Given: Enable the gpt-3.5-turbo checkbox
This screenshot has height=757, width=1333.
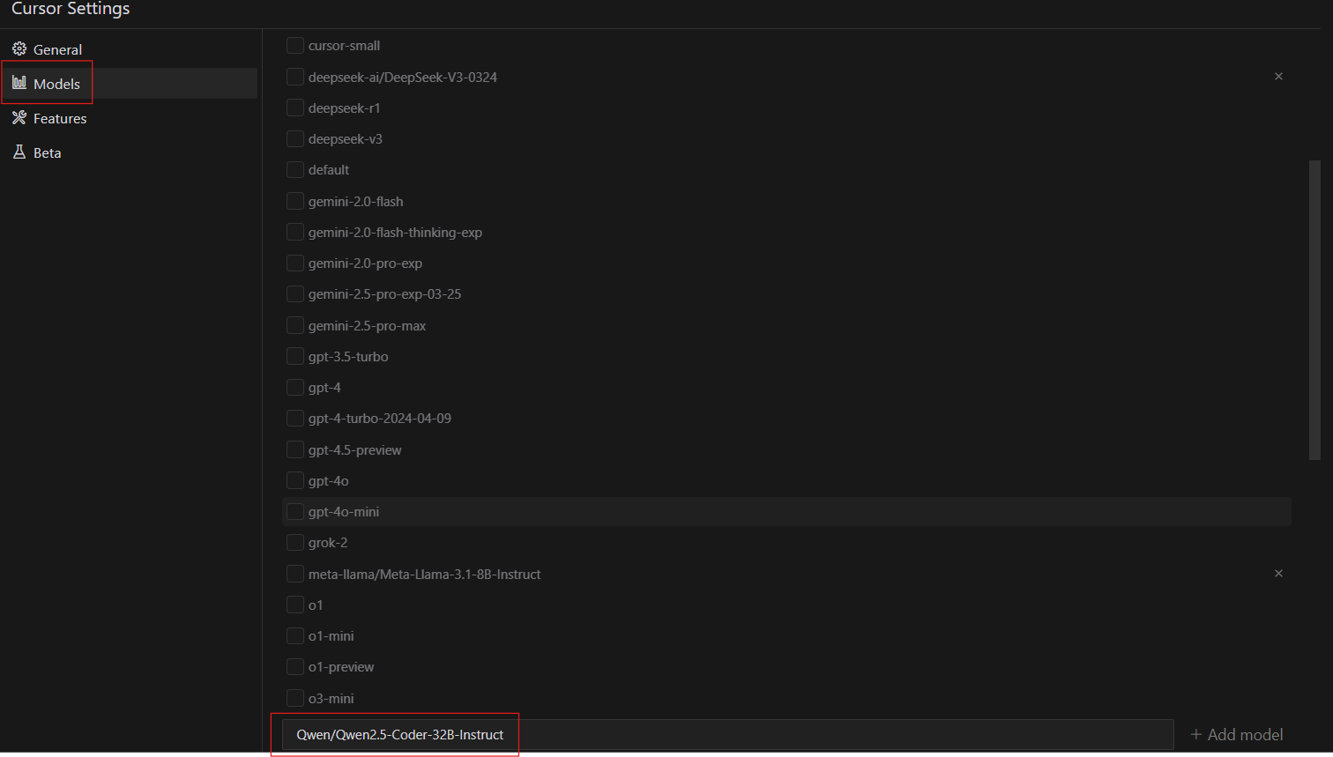Looking at the screenshot, I should [x=295, y=356].
